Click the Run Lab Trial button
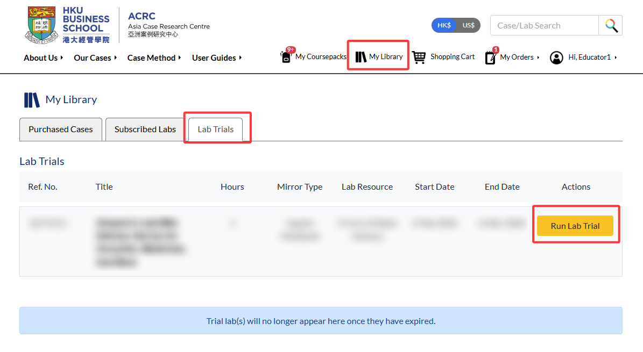The image size is (643, 352). tap(575, 226)
